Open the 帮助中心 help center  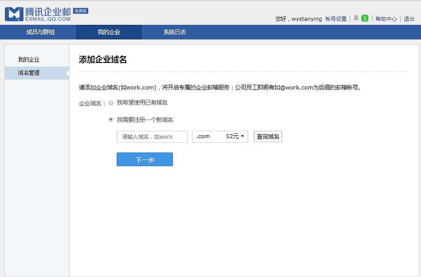386,19
